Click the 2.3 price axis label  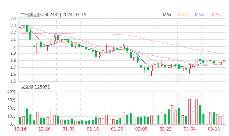coord(13,26)
